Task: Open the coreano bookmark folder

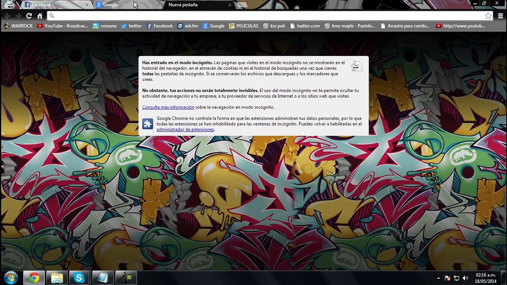Action: point(105,26)
